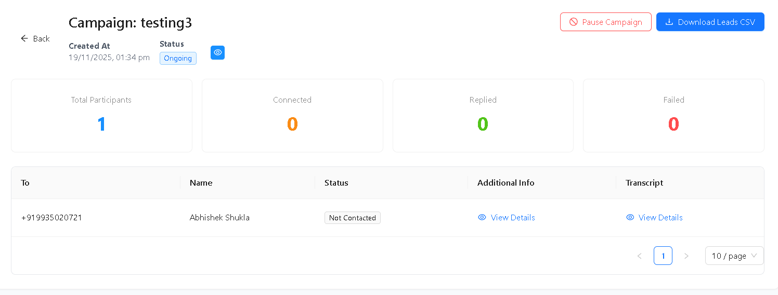The height and width of the screenshot is (295, 778).
Task: Click the Not Contacted status tag
Action: pos(353,218)
